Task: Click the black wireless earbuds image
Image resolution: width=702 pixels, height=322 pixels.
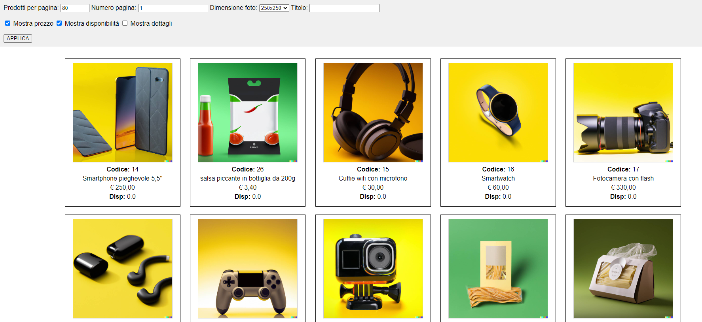Action: (123, 269)
